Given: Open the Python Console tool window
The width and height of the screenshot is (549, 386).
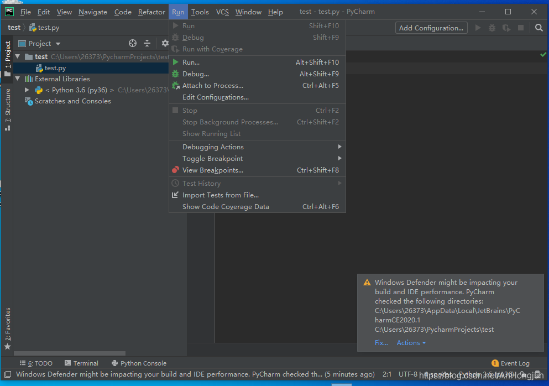Looking at the screenshot, I should [139, 363].
